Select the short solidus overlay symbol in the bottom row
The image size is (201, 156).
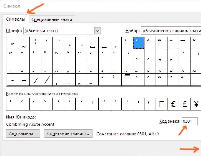click(35, 80)
